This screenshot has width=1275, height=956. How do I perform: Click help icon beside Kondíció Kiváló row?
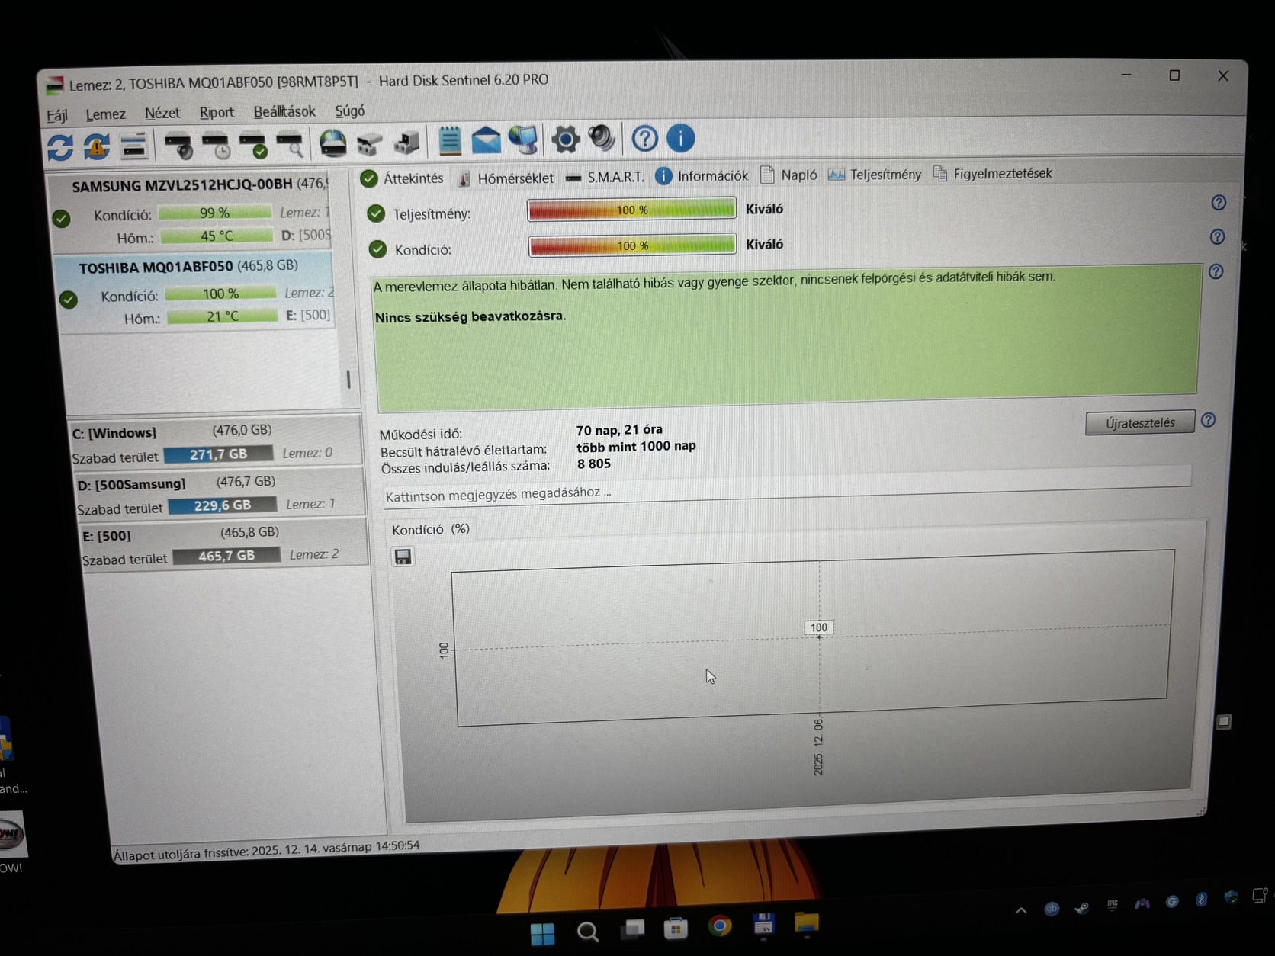point(1217,237)
